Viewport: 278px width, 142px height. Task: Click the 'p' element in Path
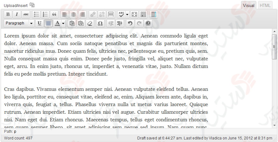[15, 132]
